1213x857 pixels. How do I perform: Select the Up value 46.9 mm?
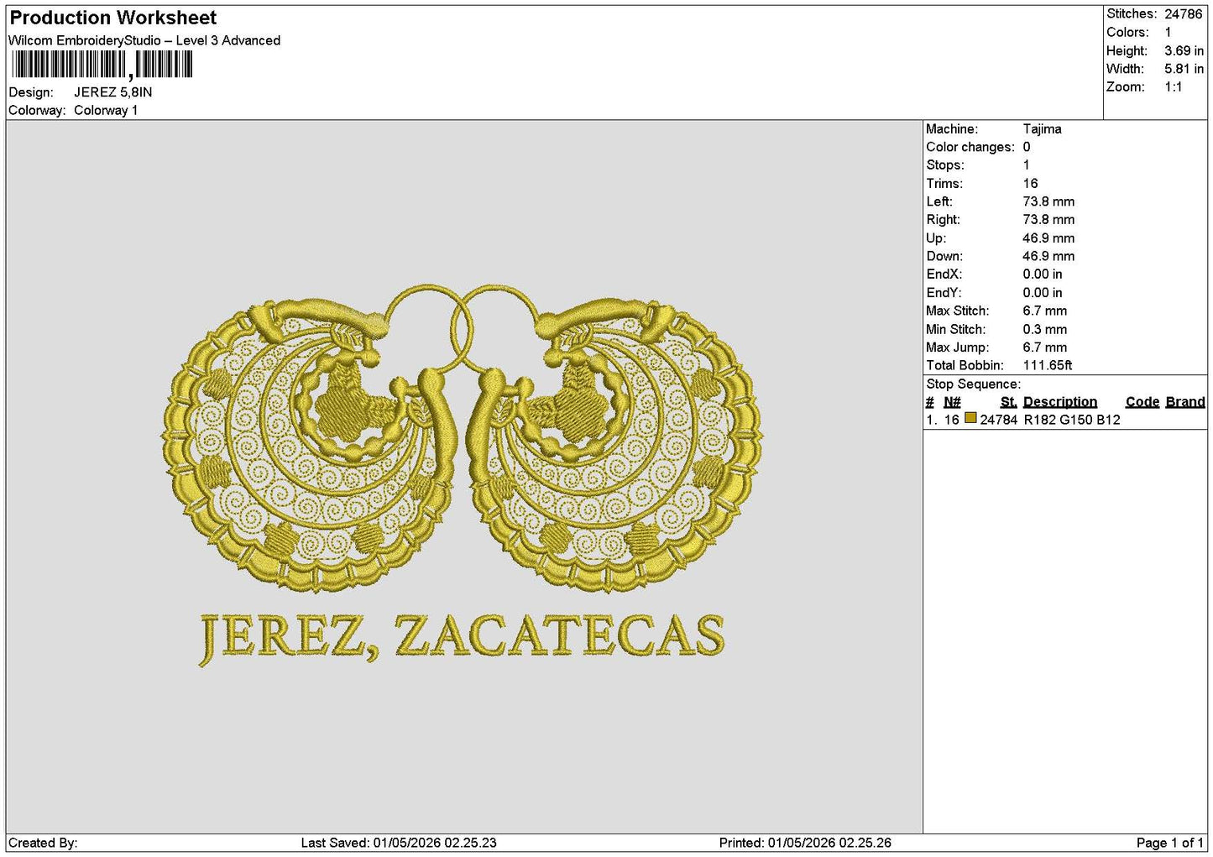pyautogui.click(x=1048, y=238)
